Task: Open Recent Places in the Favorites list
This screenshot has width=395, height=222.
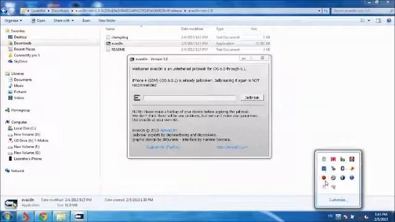Action: 25,49
